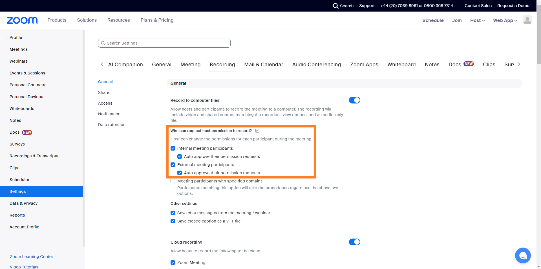Open Video Tutorials link

(x=24, y=267)
